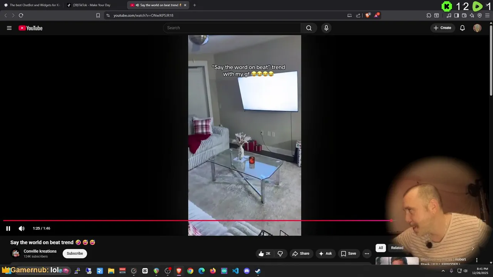Screen dimensions: 493x277
Task: Like the video with thumbs up
Action: [265, 254]
